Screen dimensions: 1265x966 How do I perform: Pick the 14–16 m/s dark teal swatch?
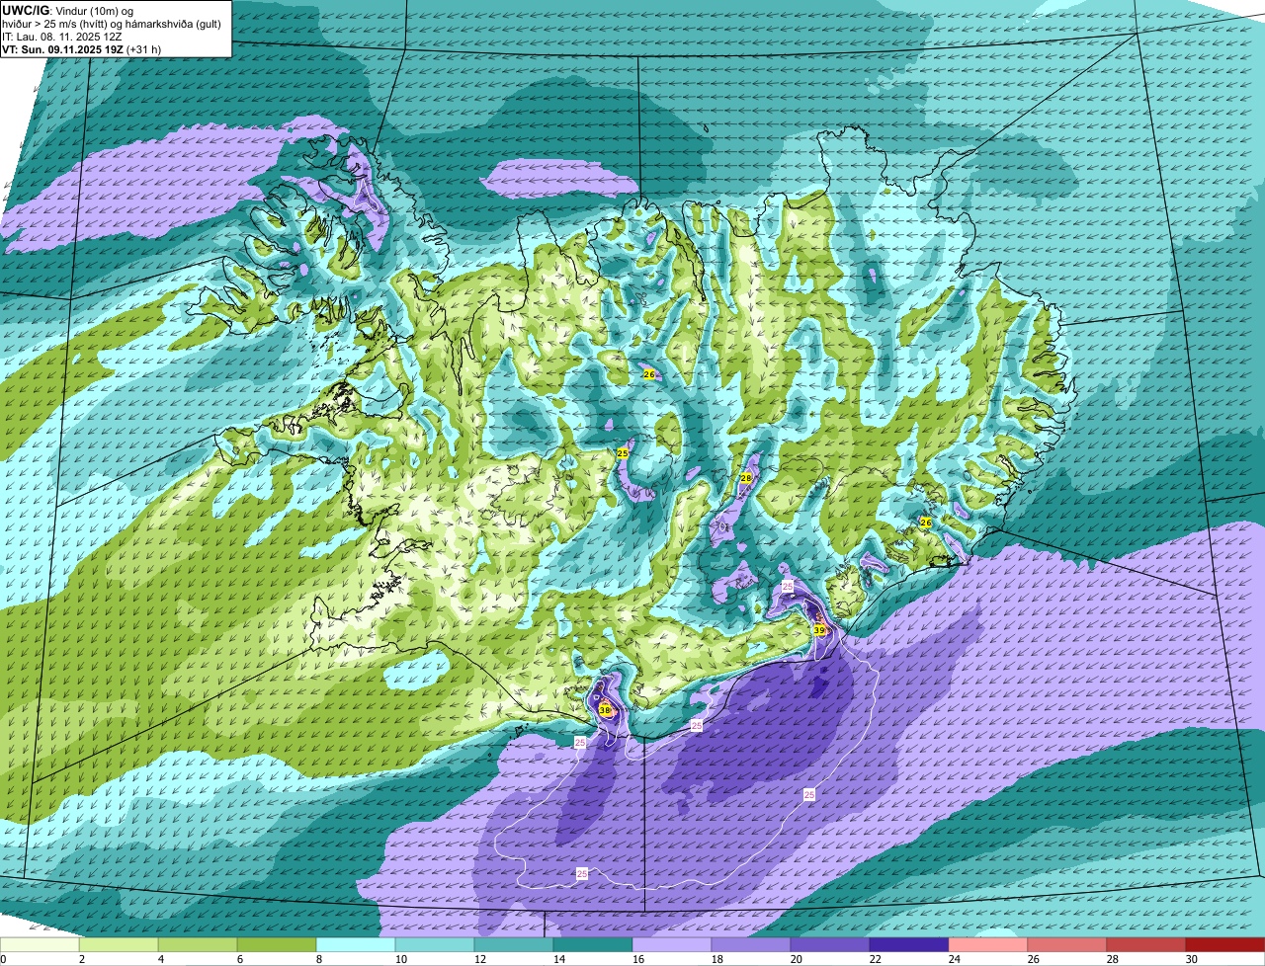click(x=593, y=945)
